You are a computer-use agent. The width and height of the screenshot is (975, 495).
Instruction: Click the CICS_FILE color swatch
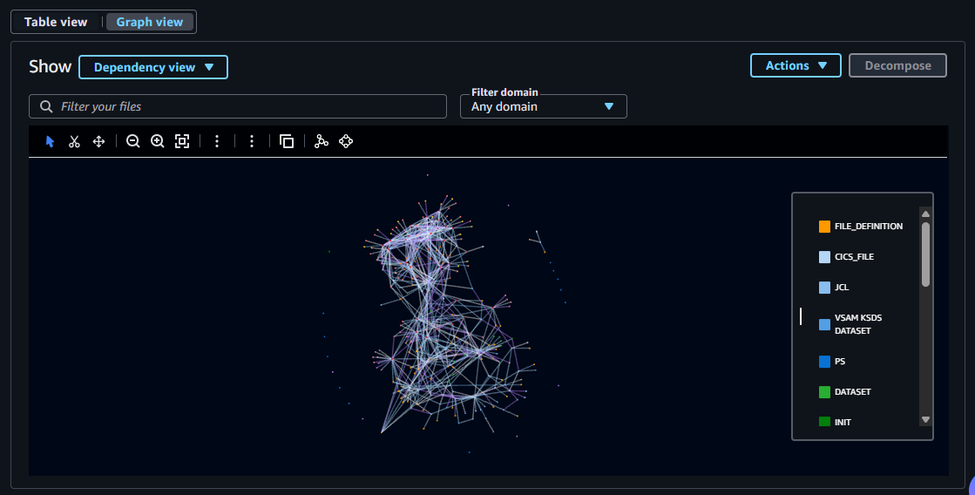point(824,257)
